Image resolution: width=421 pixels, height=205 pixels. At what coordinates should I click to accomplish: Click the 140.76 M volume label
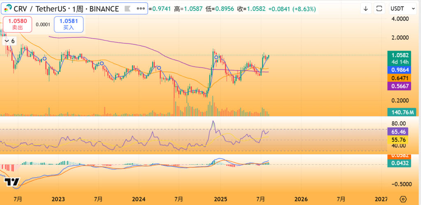pos(402,112)
